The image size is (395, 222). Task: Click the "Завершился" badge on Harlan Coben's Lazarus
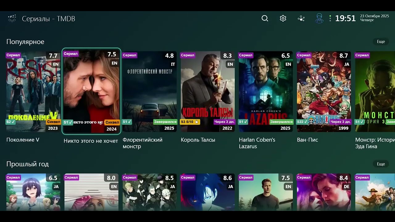pos(281,122)
